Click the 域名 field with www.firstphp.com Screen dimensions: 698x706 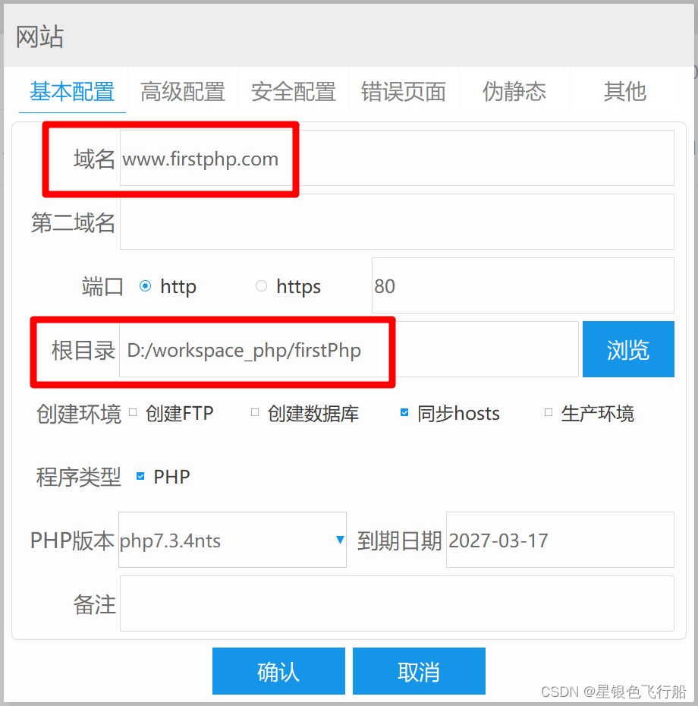[397, 158]
